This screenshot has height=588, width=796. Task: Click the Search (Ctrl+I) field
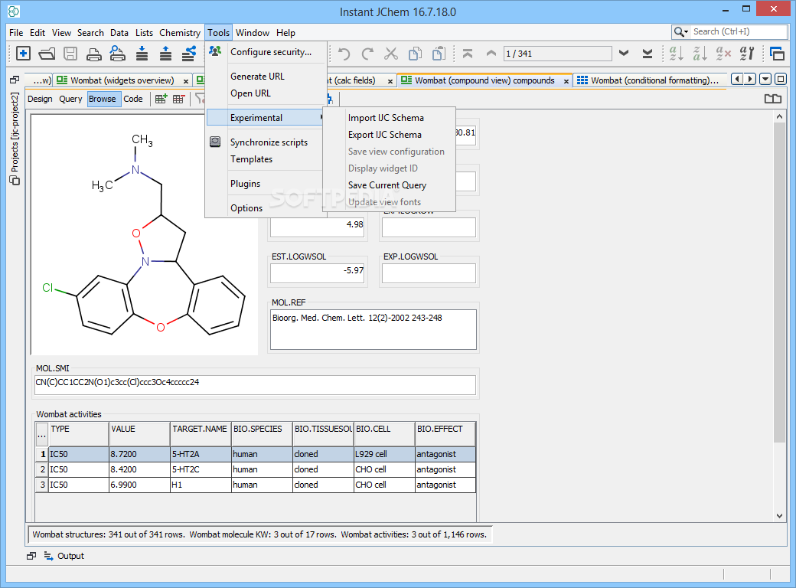coord(739,31)
